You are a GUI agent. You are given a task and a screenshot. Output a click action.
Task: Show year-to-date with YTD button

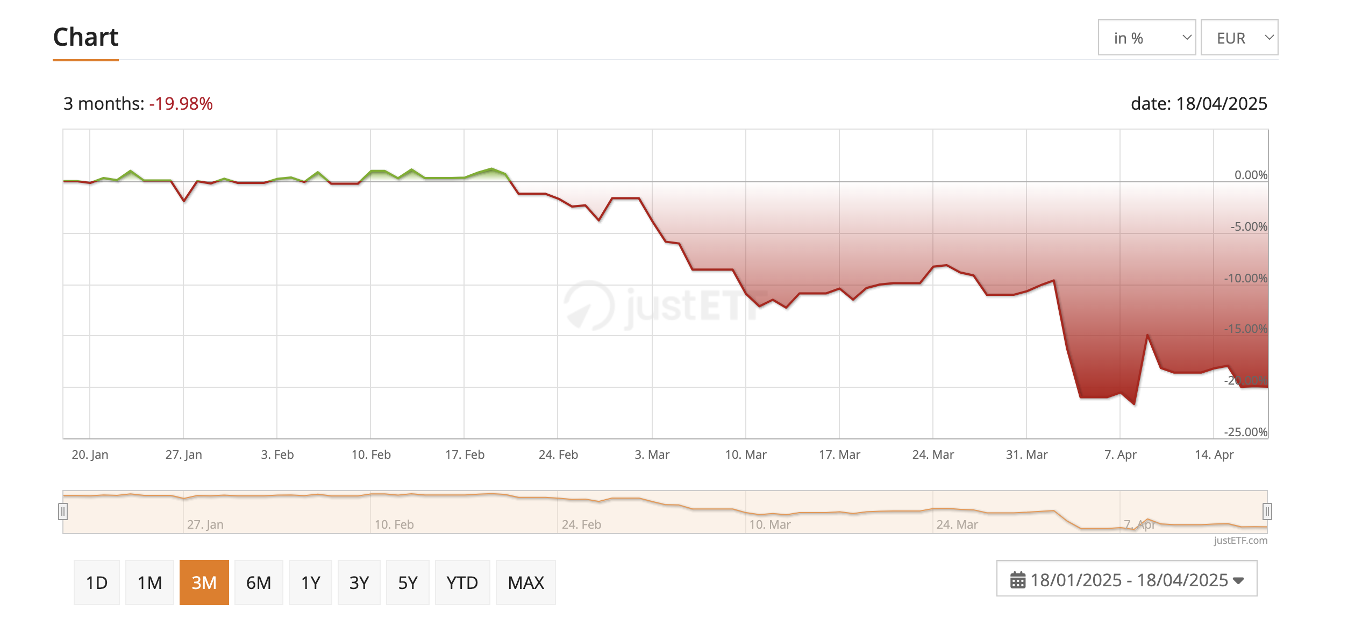[x=462, y=583]
